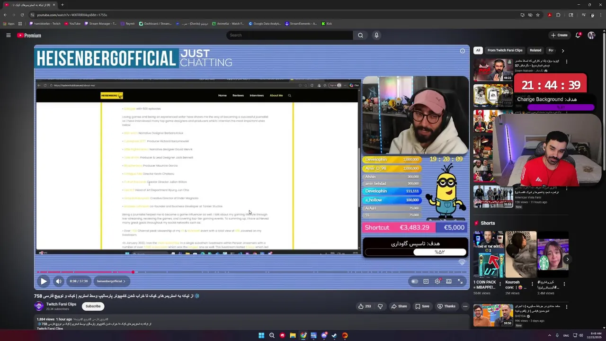Screen dimensions: 606x341
Task: Select From Twitch Farsi Clips chip
Action: click(x=505, y=50)
